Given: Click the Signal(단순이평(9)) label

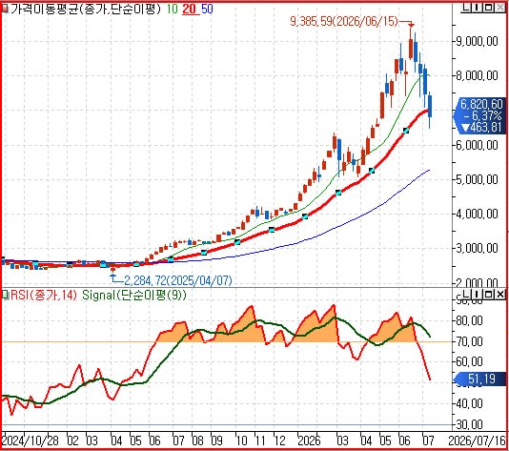Looking at the screenshot, I should coord(134,295).
